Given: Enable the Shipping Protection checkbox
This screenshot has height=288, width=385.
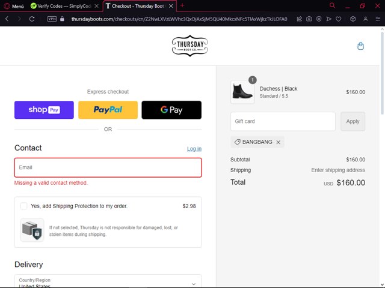Looking at the screenshot, I should point(24,206).
